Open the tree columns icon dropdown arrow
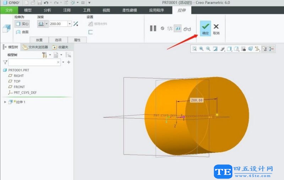284x180 pixels. [61, 55]
